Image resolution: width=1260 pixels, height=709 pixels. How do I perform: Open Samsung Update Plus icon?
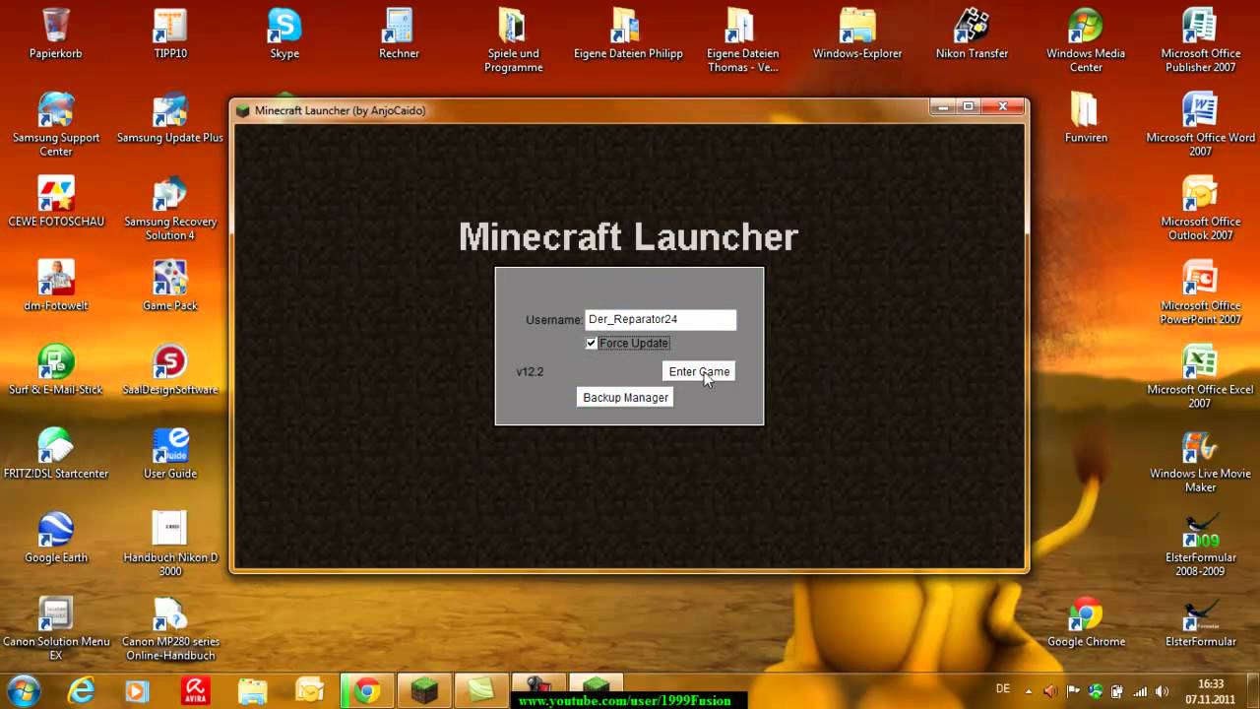point(170,117)
